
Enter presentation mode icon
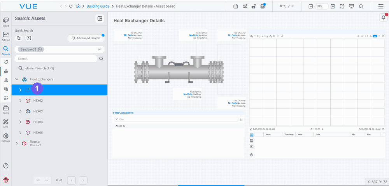(x=351, y=7)
